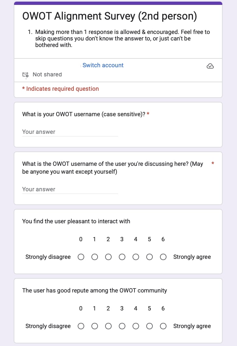Choose 2 for good repute question
This screenshot has width=237, height=346.
(x=108, y=326)
